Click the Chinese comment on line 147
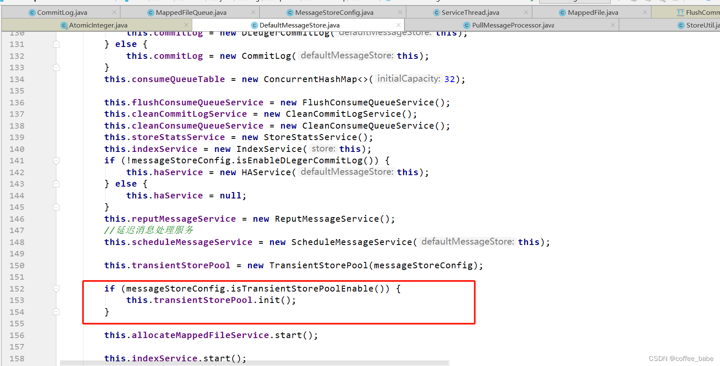720x366 pixels. 149,230
